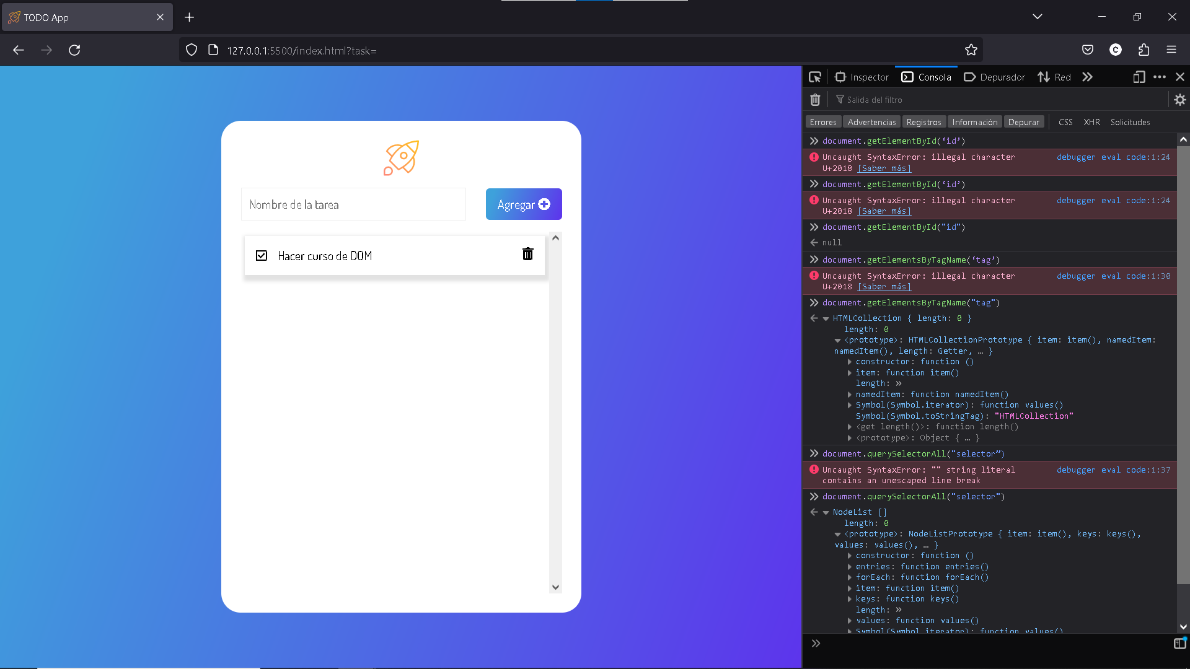The width and height of the screenshot is (1190, 669).
Task: Open tracking protection shield icon
Action: pos(192,50)
